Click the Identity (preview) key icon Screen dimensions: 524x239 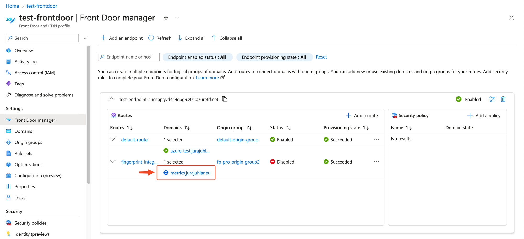[9, 234]
